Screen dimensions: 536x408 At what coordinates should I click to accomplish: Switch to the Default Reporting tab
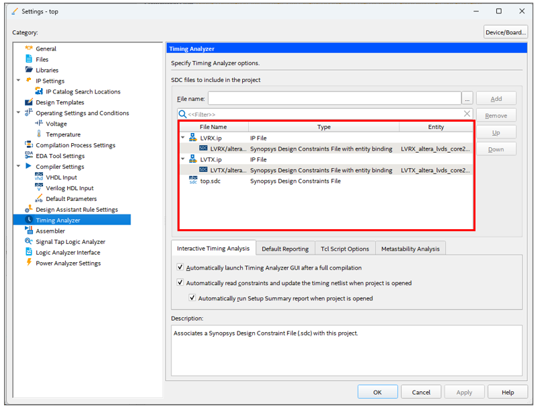tap(284, 249)
